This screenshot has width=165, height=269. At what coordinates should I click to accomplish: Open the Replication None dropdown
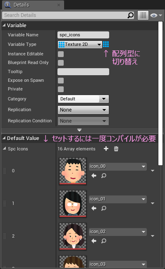[x=83, y=110]
